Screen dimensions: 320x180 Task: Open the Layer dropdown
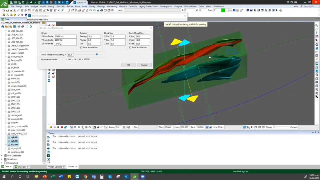click(x=179, y=10)
